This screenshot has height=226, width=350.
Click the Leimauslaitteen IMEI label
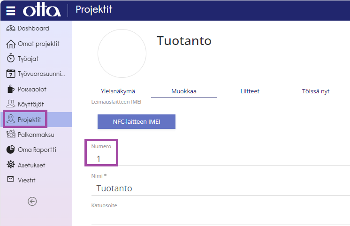point(116,102)
